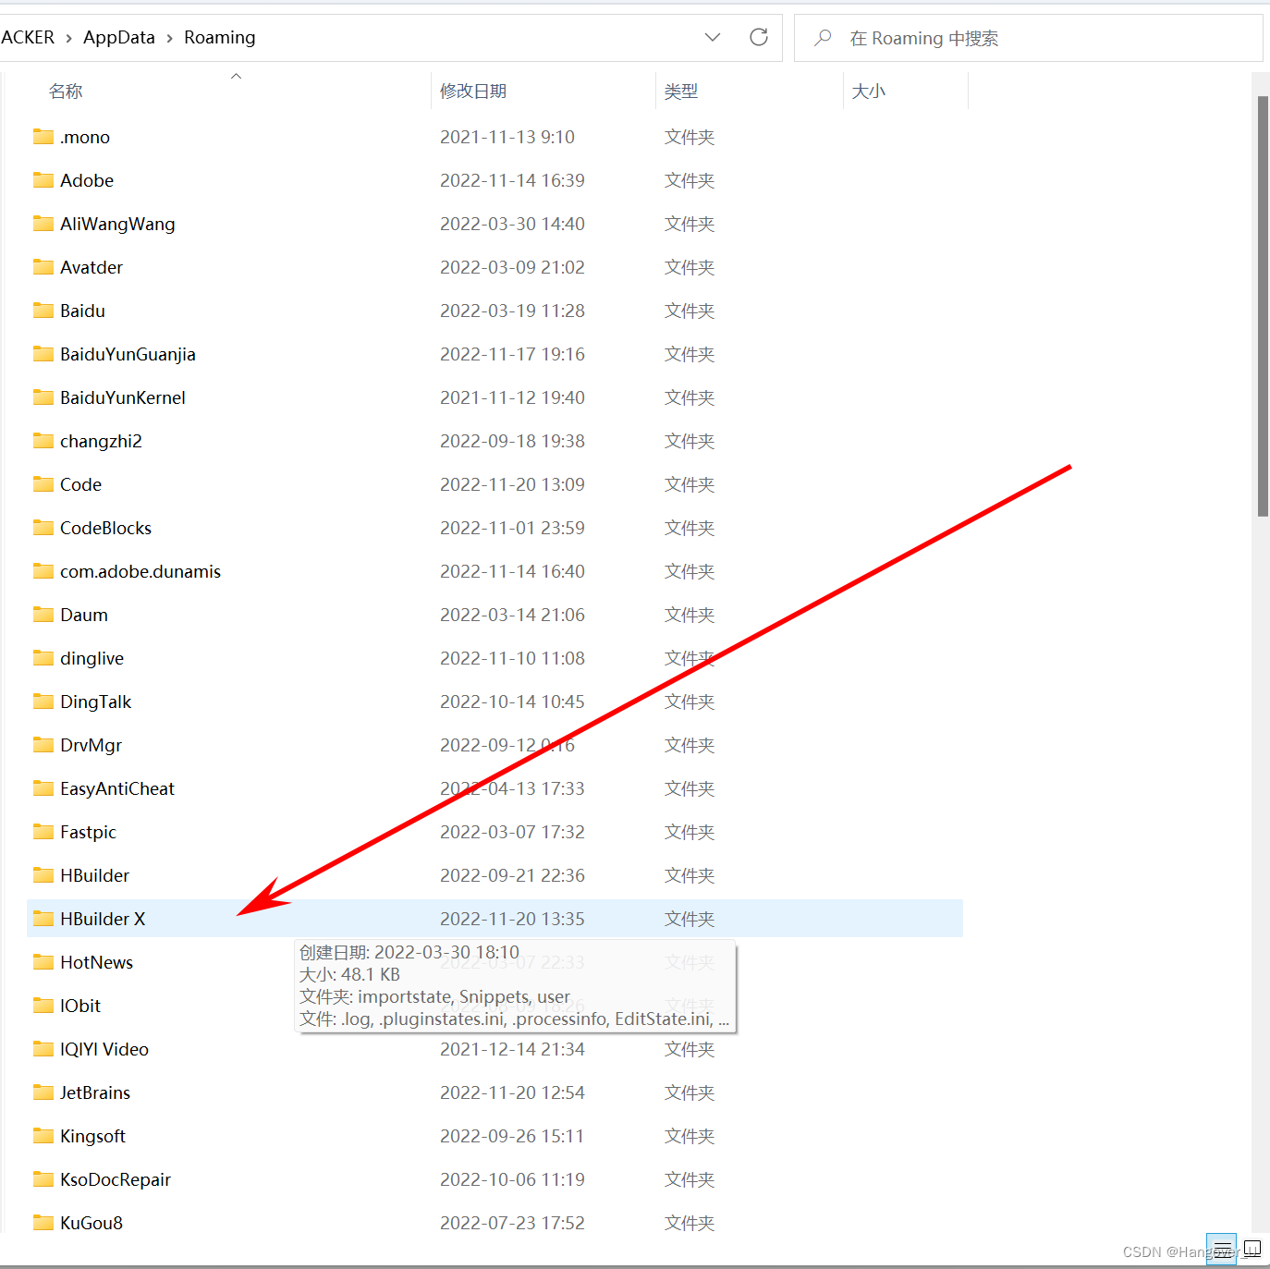
Task: Click the date 2022-10-06 11:19
Action: pos(512,1179)
